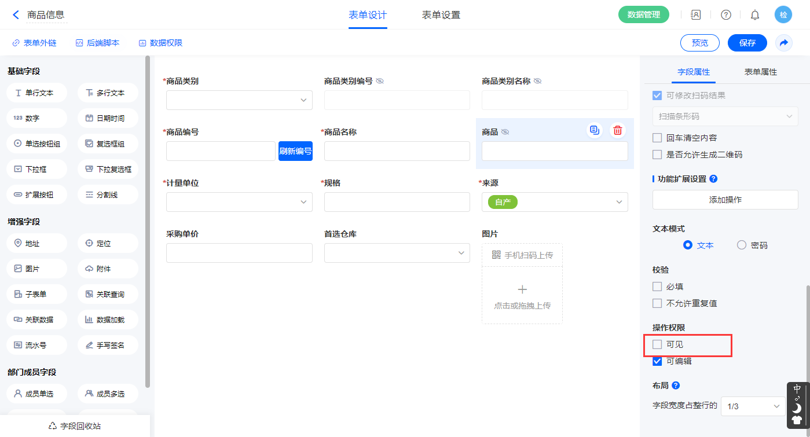The image size is (810, 437).
Task: Check the 必填 validation checkbox
Action: coord(657,287)
